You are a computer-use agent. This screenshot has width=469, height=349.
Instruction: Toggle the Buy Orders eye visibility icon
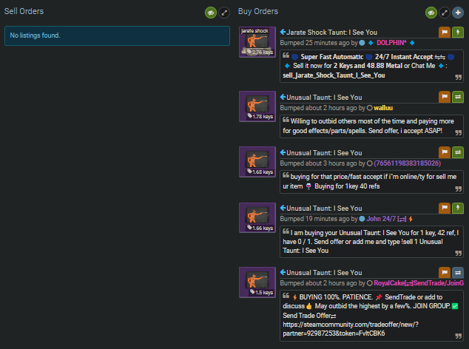pyautogui.click(x=431, y=13)
